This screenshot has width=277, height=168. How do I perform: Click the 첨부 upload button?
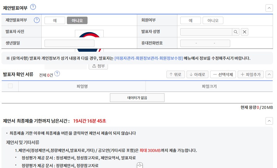98,66
